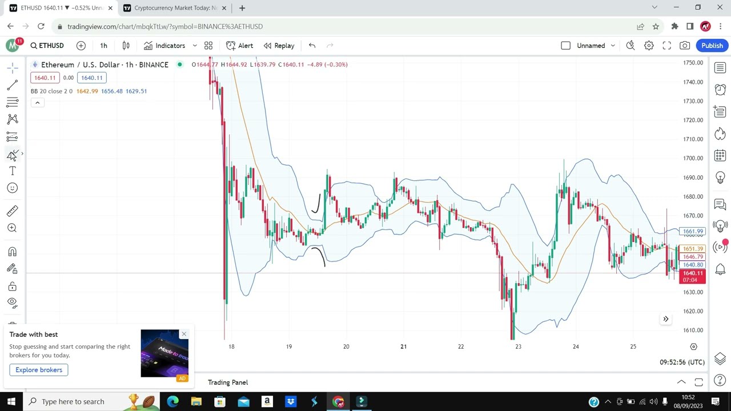Collapse the indicator legend arrow

(x=37, y=103)
